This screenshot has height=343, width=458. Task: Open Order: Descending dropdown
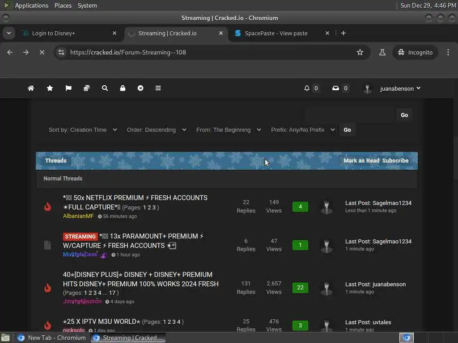pos(156,130)
